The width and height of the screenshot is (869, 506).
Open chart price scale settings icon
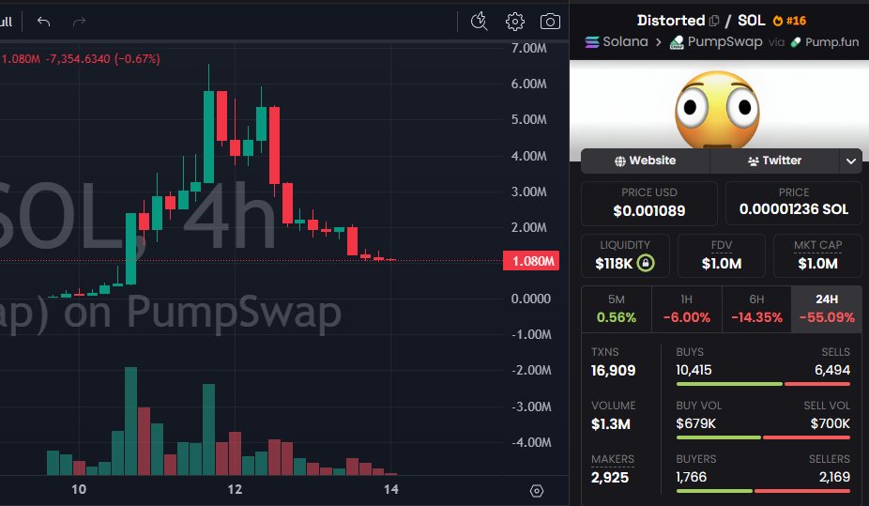pos(537,491)
